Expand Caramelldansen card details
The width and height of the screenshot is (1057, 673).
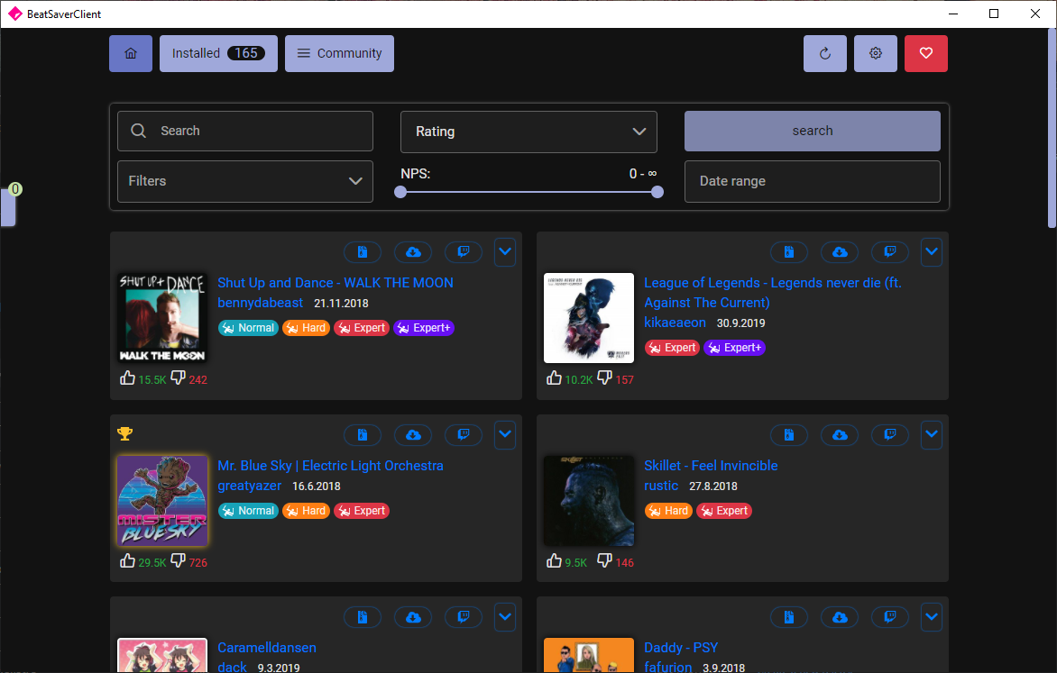(x=505, y=617)
